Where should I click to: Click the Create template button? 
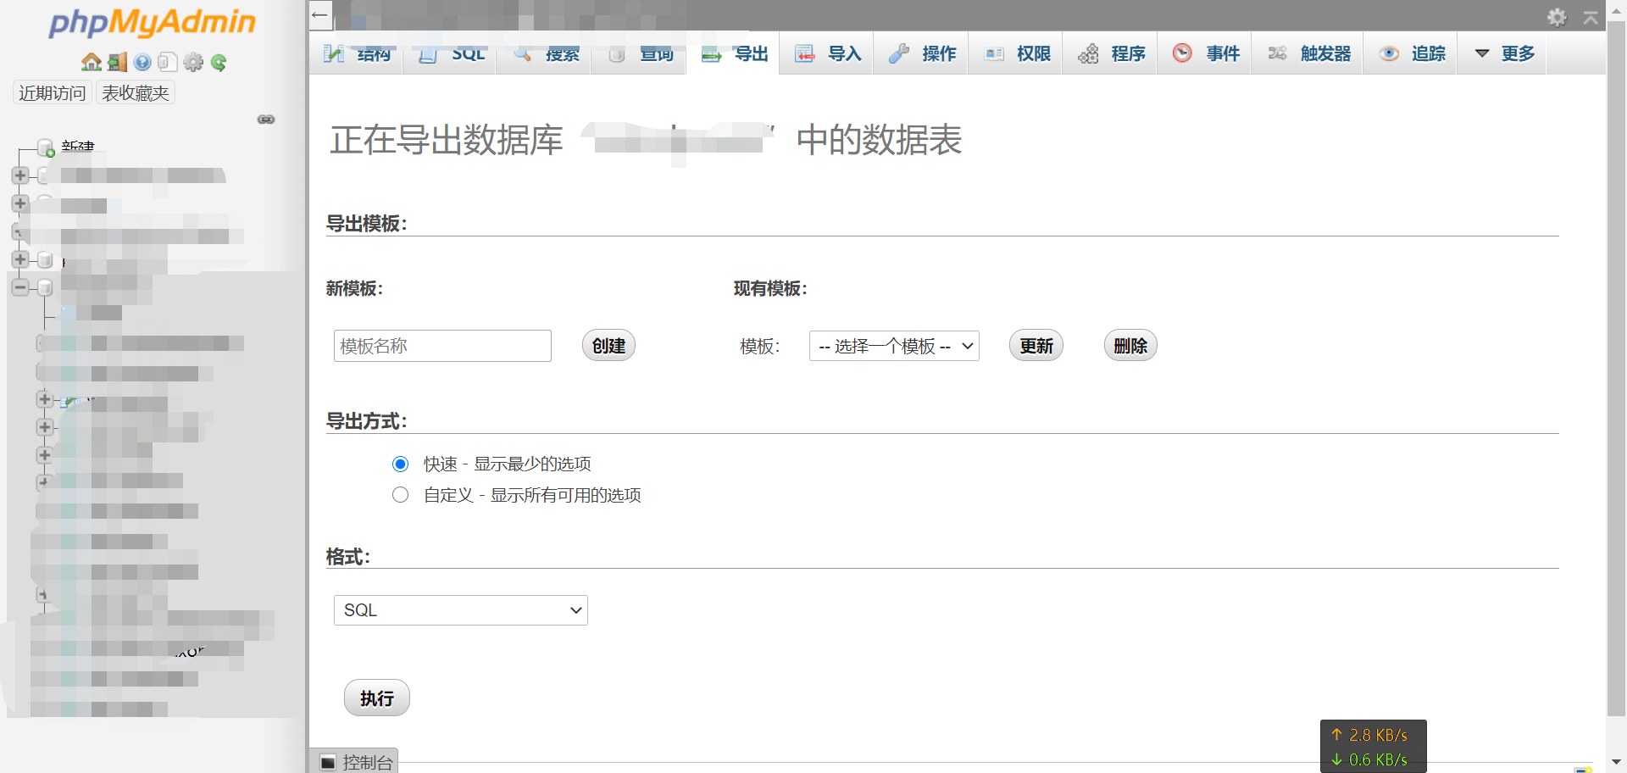(608, 346)
